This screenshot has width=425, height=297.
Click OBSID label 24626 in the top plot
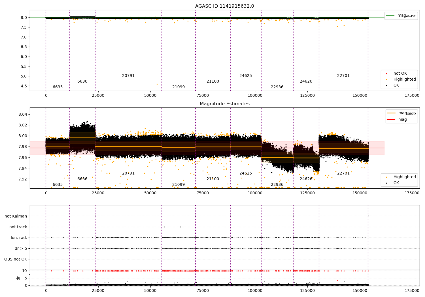306,81
